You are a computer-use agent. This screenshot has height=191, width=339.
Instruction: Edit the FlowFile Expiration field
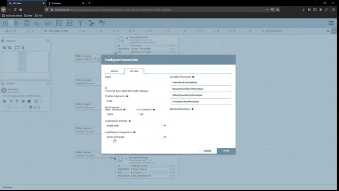(135, 101)
